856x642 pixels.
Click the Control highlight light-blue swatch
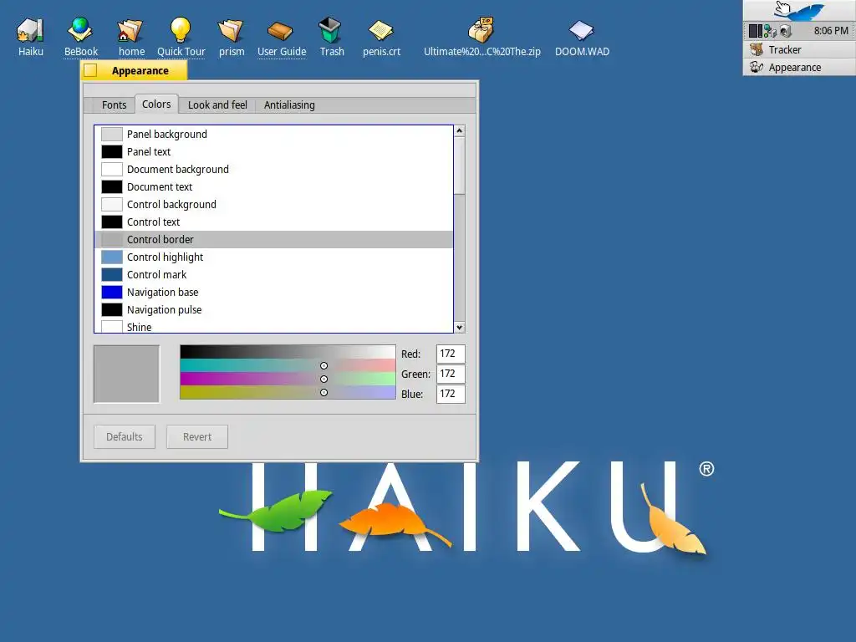coord(112,257)
